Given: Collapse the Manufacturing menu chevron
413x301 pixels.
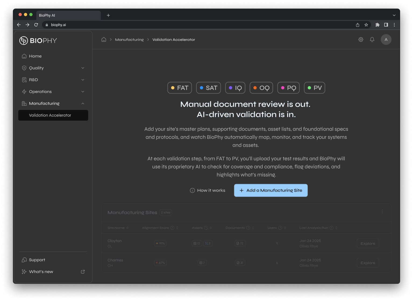Looking at the screenshot, I should 83,103.
